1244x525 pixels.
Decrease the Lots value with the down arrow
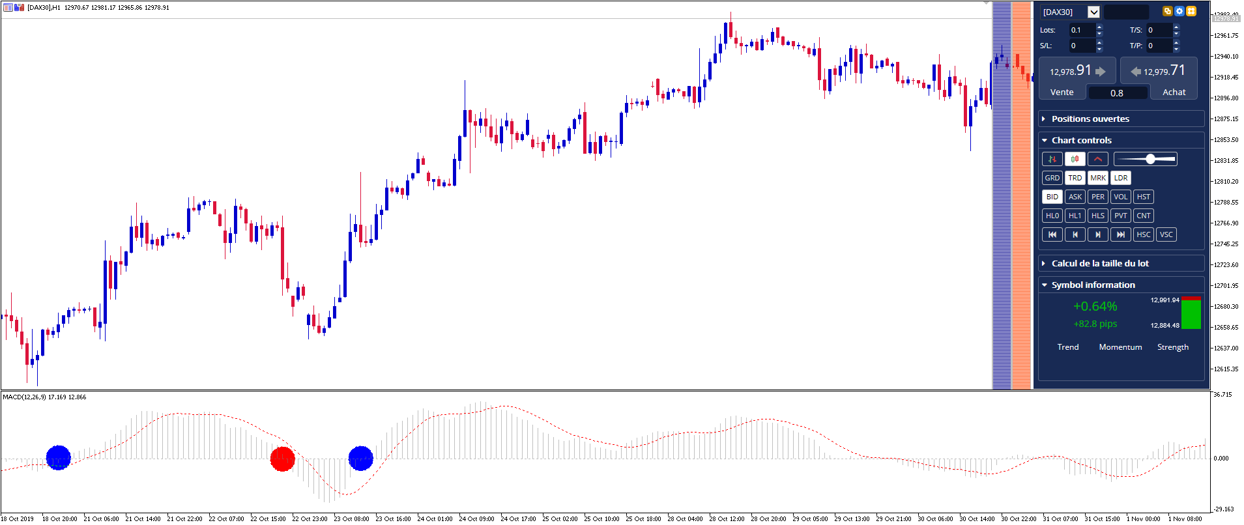tap(1099, 33)
